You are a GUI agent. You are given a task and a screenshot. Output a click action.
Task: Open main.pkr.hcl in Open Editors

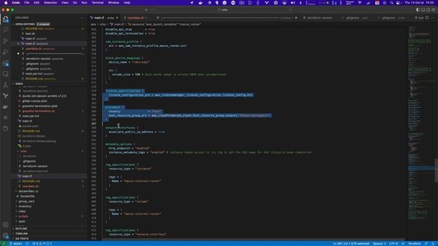click(34, 74)
